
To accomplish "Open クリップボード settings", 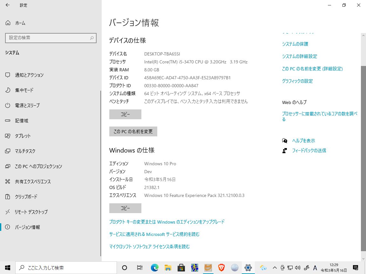I will [50, 197].
